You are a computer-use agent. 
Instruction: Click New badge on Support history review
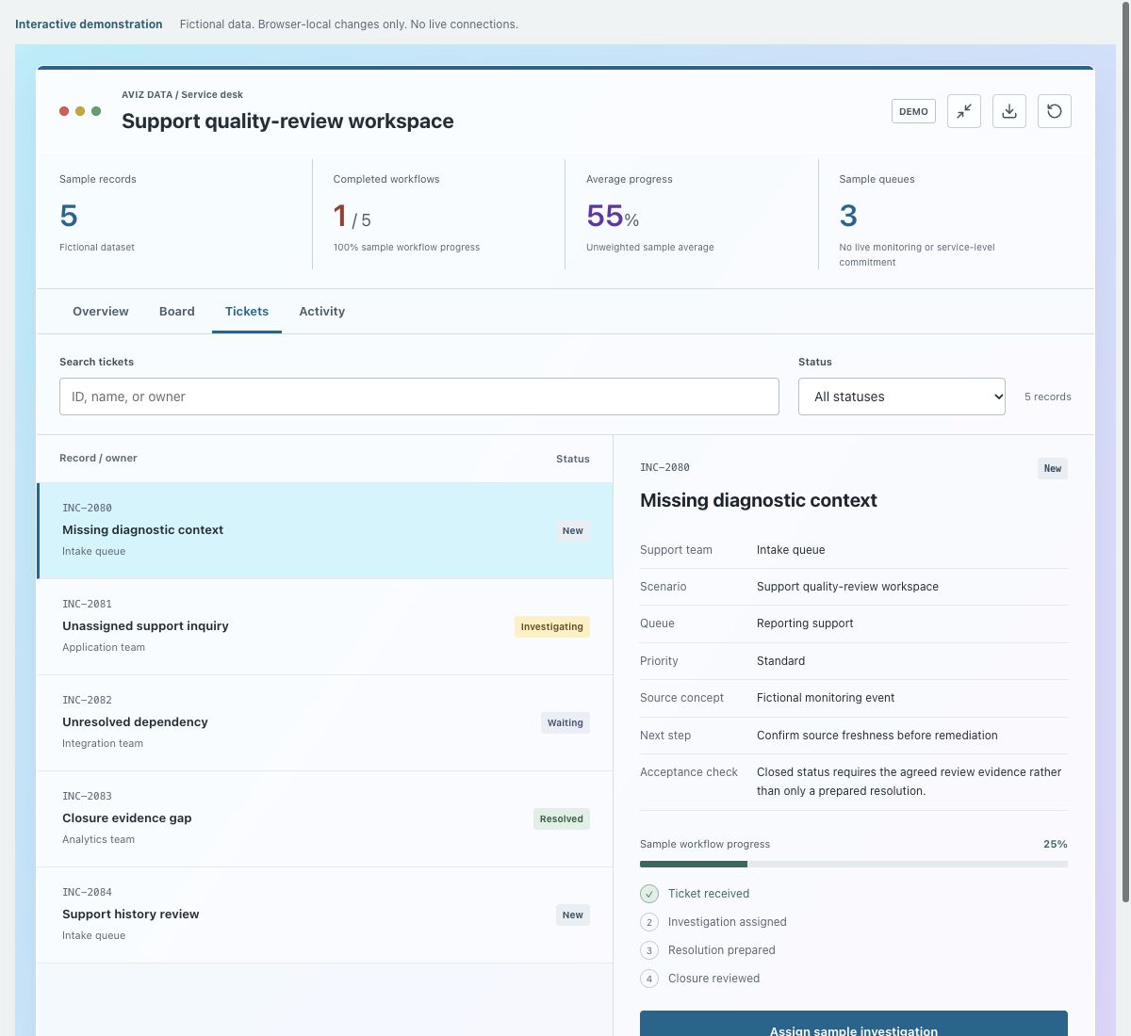[573, 915]
